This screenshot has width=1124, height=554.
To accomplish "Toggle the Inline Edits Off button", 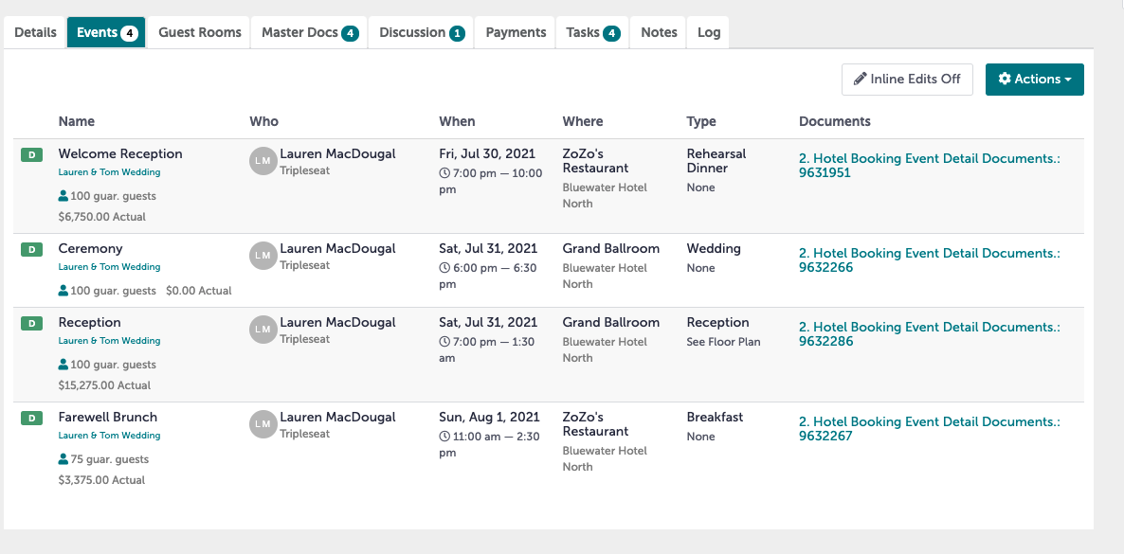I will [x=907, y=80].
